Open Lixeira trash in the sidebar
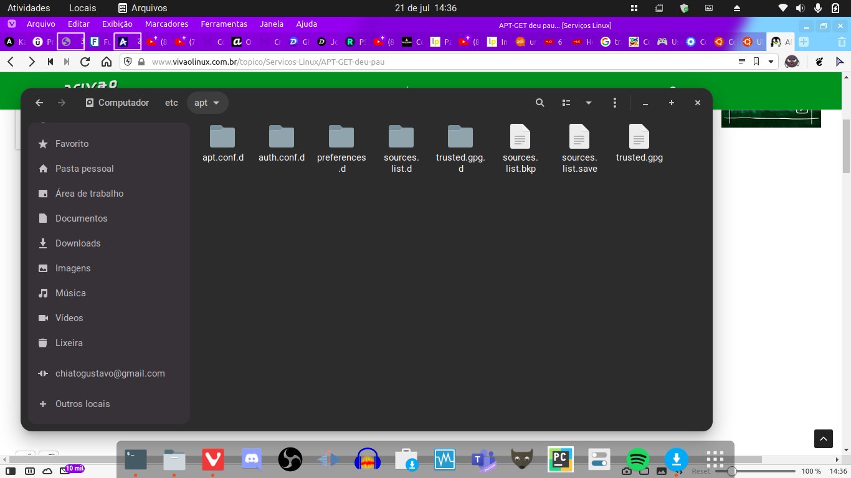The width and height of the screenshot is (851, 478). point(69,343)
